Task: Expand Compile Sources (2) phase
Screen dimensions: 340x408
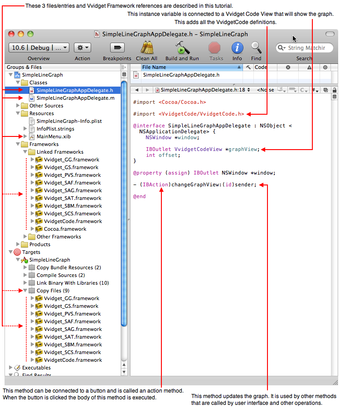Action: pos(25,275)
